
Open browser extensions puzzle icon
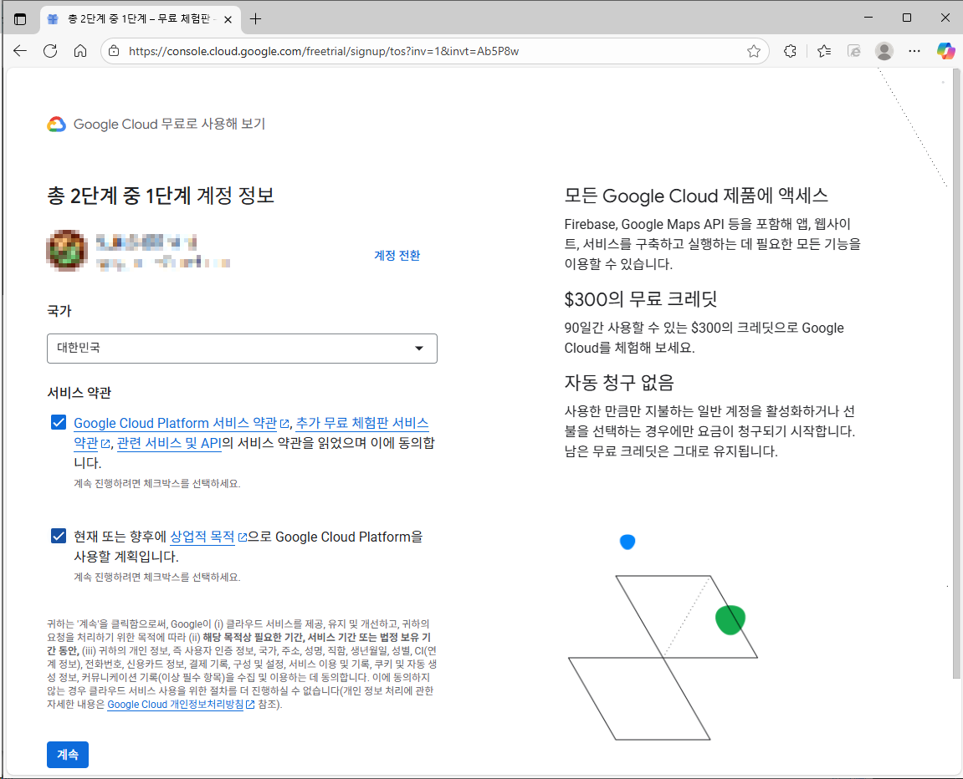pyautogui.click(x=791, y=51)
